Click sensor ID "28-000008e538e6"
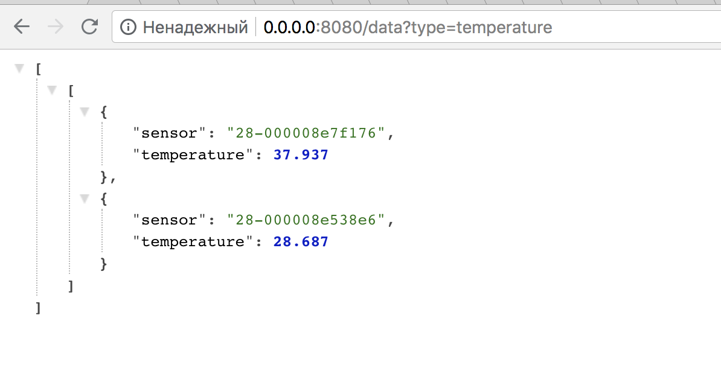This screenshot has height=385, width=721. (x=306, y=220)
